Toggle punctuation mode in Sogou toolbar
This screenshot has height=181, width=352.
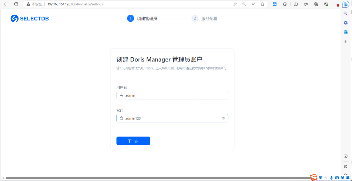pos(326,178)
